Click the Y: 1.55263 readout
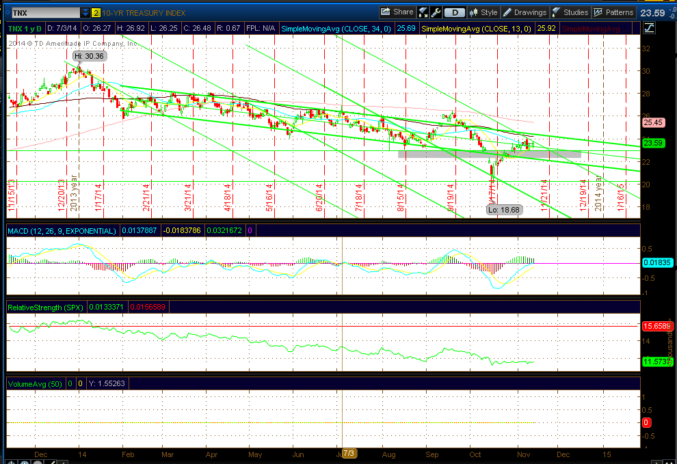This screenshot has height=464, width=677. [107, 383]
